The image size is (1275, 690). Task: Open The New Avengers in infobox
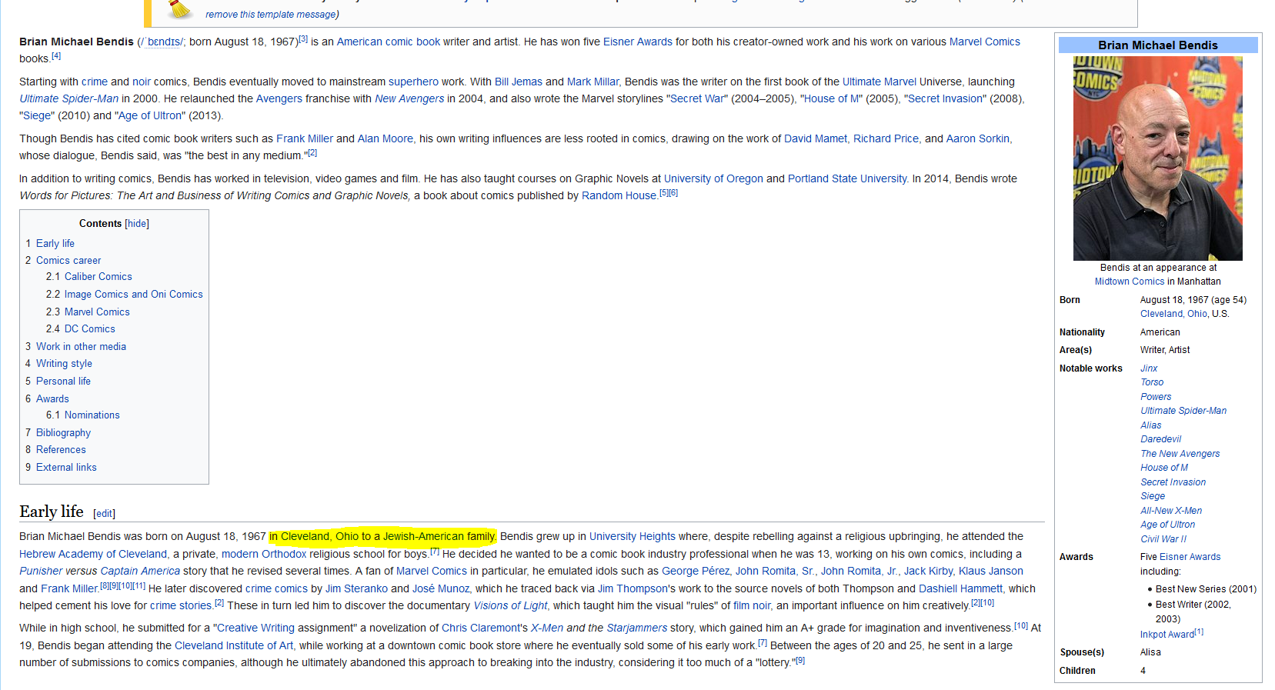click(1180, 454)
